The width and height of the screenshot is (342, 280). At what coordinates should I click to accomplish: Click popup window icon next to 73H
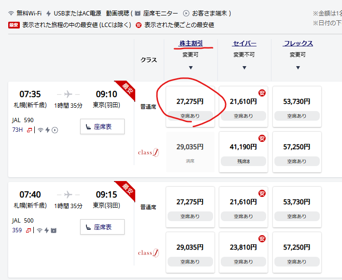[x=29, y=130]
